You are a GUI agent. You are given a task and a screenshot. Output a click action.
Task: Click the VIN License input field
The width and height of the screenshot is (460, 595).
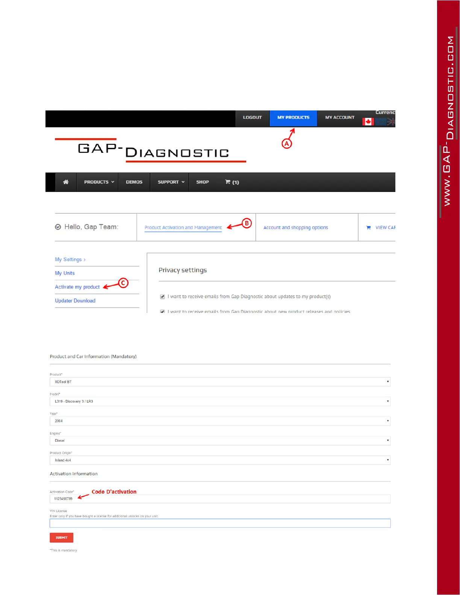[x=220, y=523]
